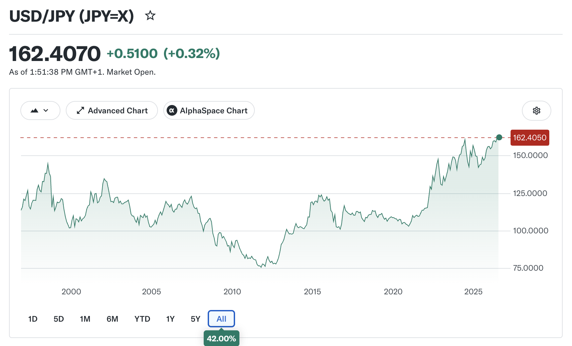
Task: Click the 2005 x-axis year label
Action: (x=152, y=292)
